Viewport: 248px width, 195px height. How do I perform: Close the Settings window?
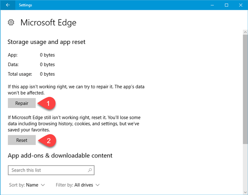coord(241,5)
